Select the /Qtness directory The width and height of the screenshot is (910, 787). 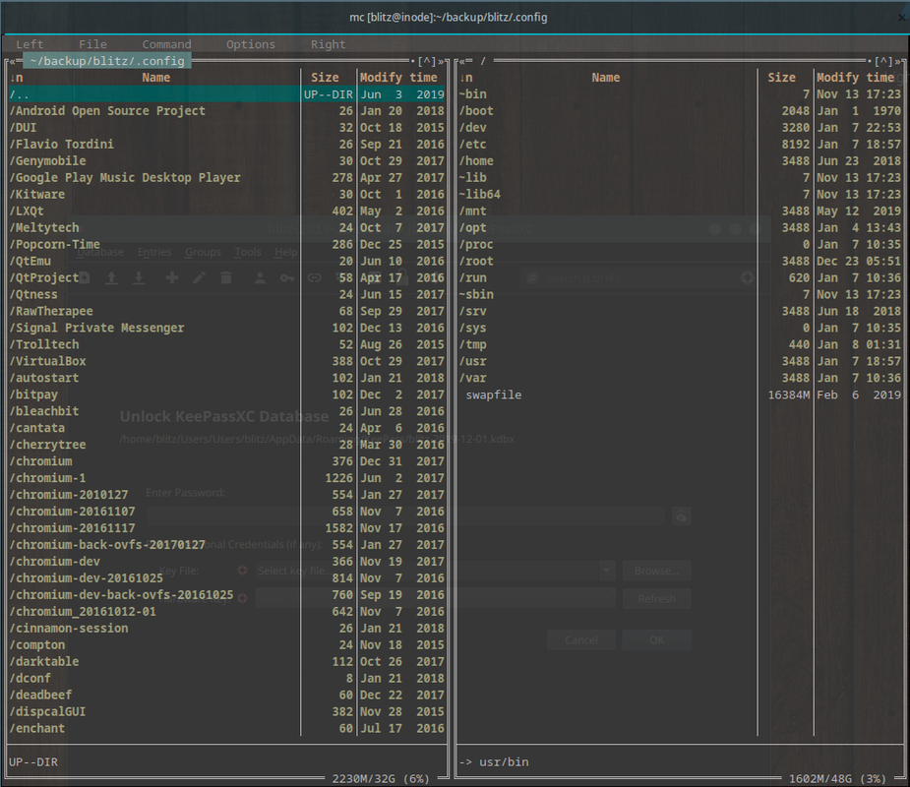[227, 295]
